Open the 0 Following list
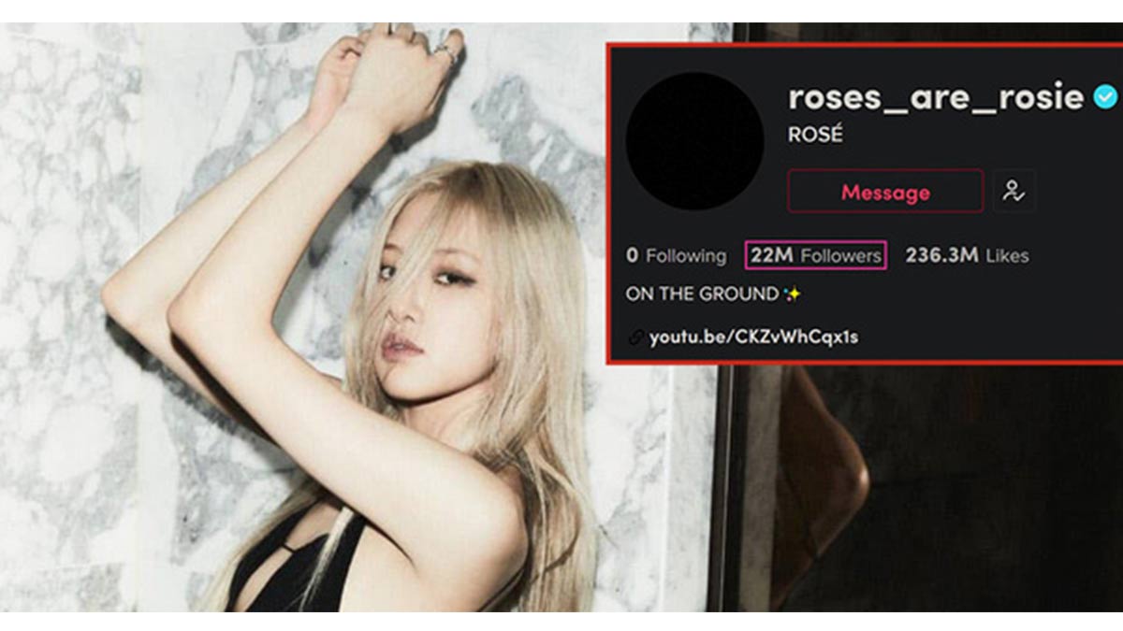 (x=677, y=255)
